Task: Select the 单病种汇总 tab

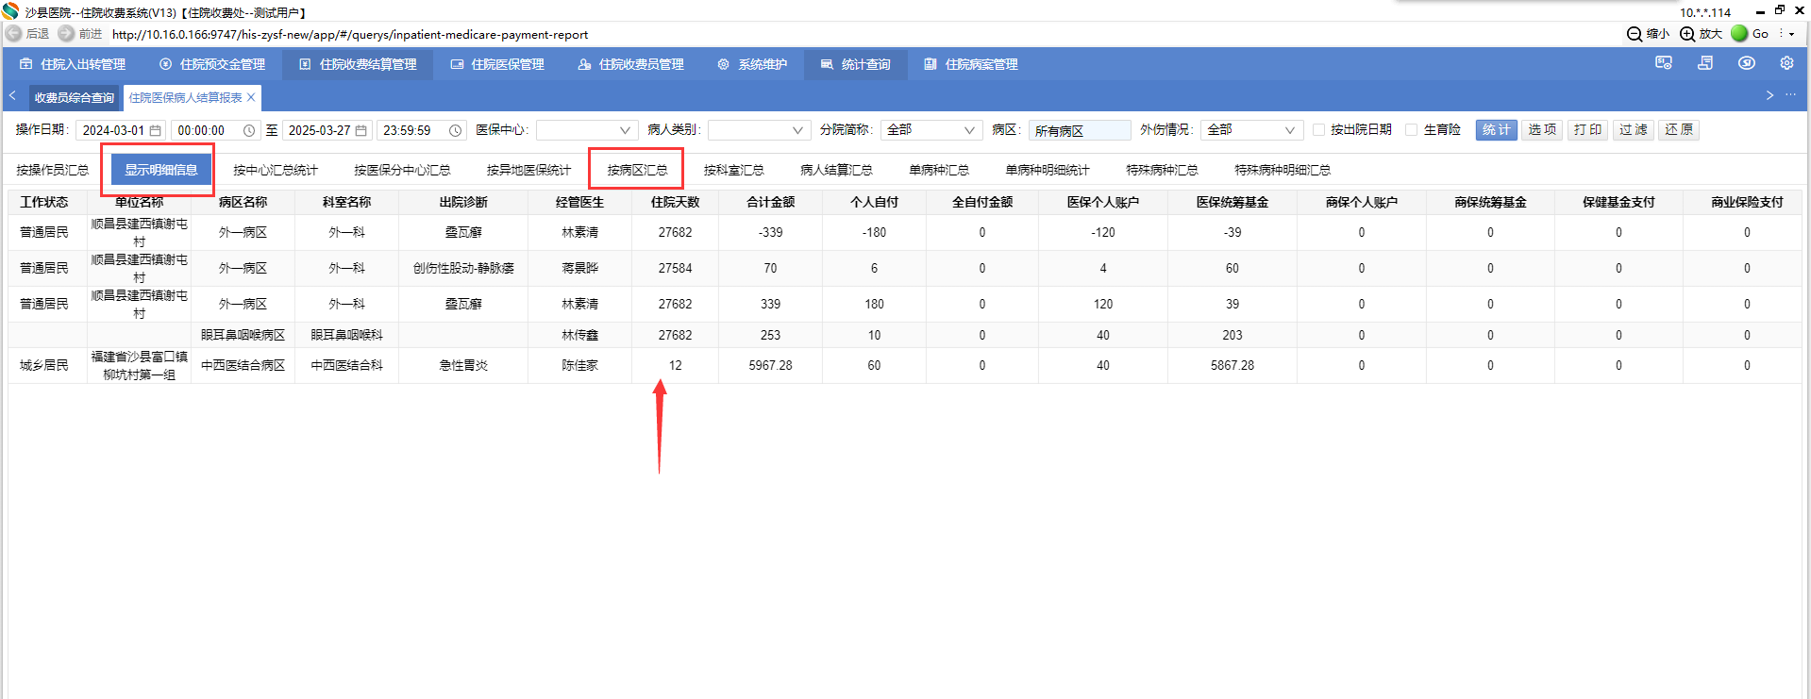Action: point(939,170)
